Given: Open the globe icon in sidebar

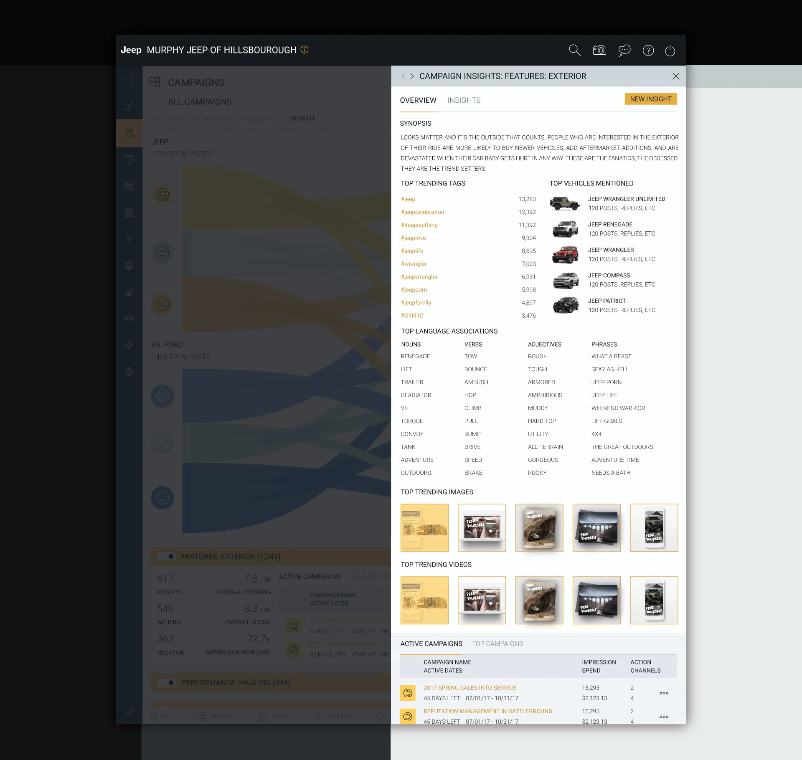Looking at the screenshot, I should (x=129, y=265).
